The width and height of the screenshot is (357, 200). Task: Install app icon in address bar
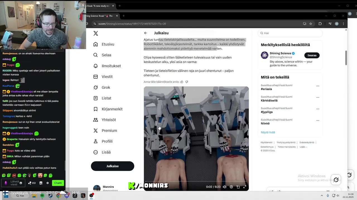click(x=305, y=24)
